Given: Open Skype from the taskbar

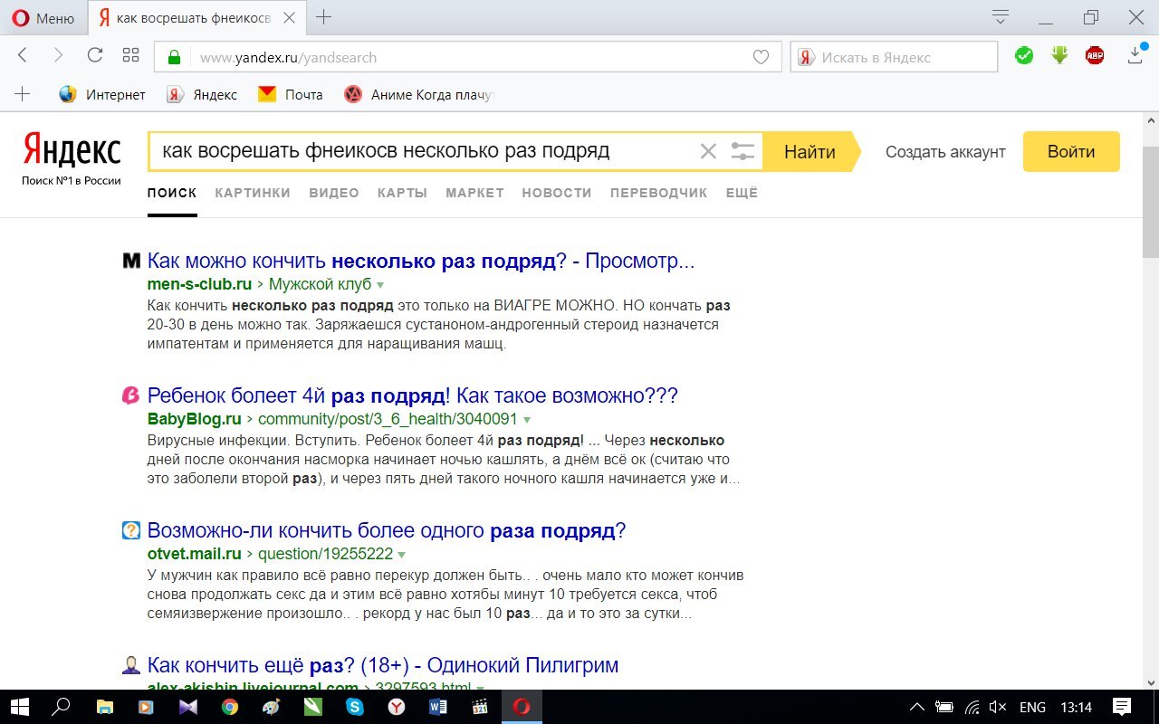Looking at the screenshot, I should pyautogui.click(x=355, y=707).
